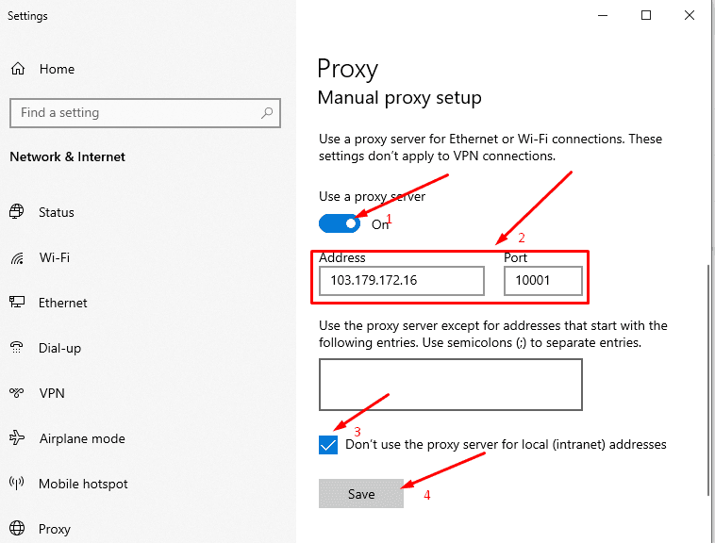Click the Status globe icon
The width and height of the screenshot is (715, 543).
(17, 211)
